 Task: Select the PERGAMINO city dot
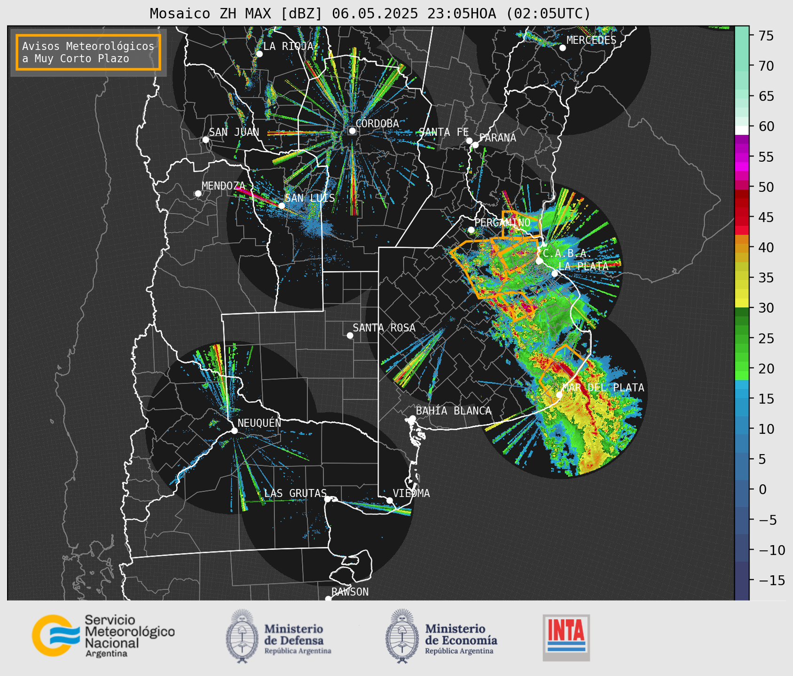click(471, 230)
